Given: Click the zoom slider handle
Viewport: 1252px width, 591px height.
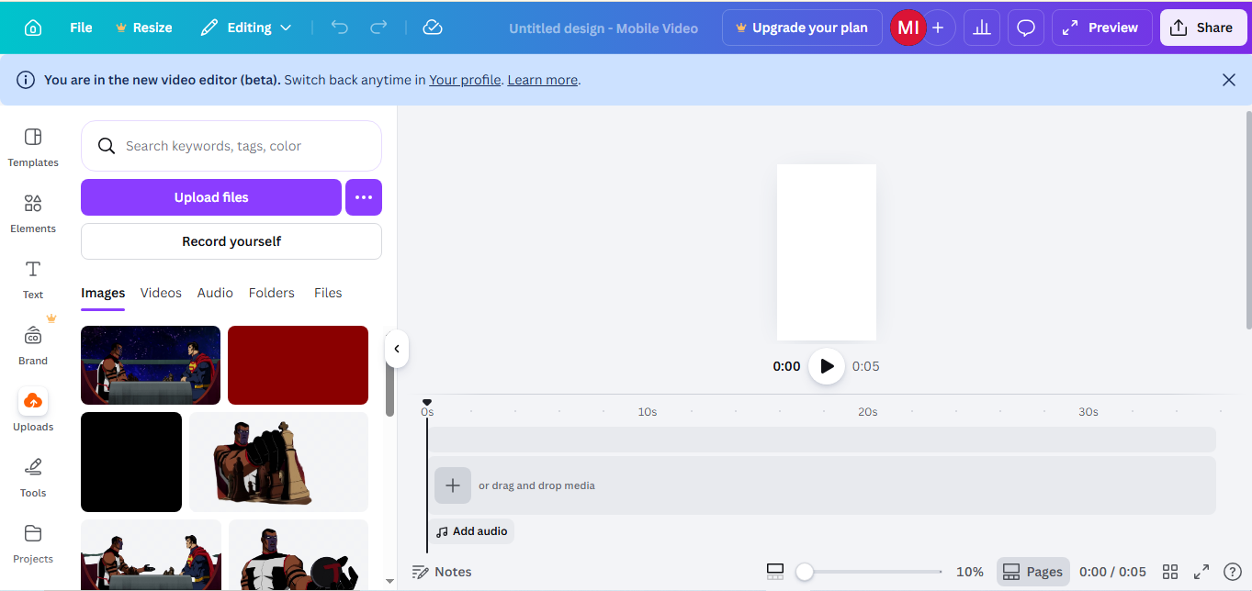Looking at the screenshot, I should tap(805, 572).
